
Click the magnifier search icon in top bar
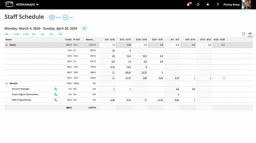pyautogui.click(x=198, y=4)
